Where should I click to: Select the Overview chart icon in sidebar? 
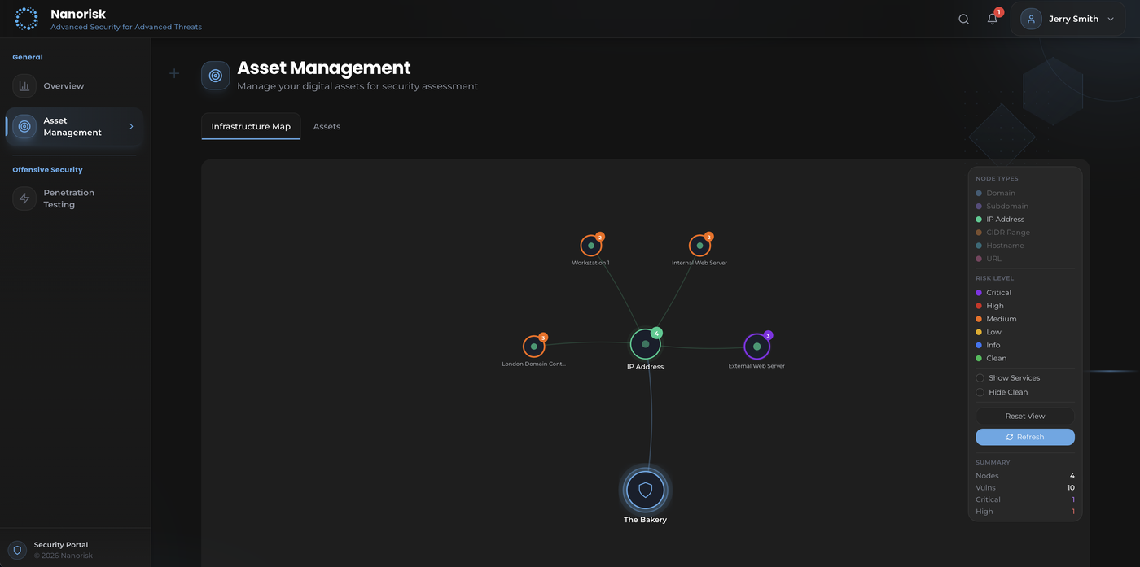(24, 85)
